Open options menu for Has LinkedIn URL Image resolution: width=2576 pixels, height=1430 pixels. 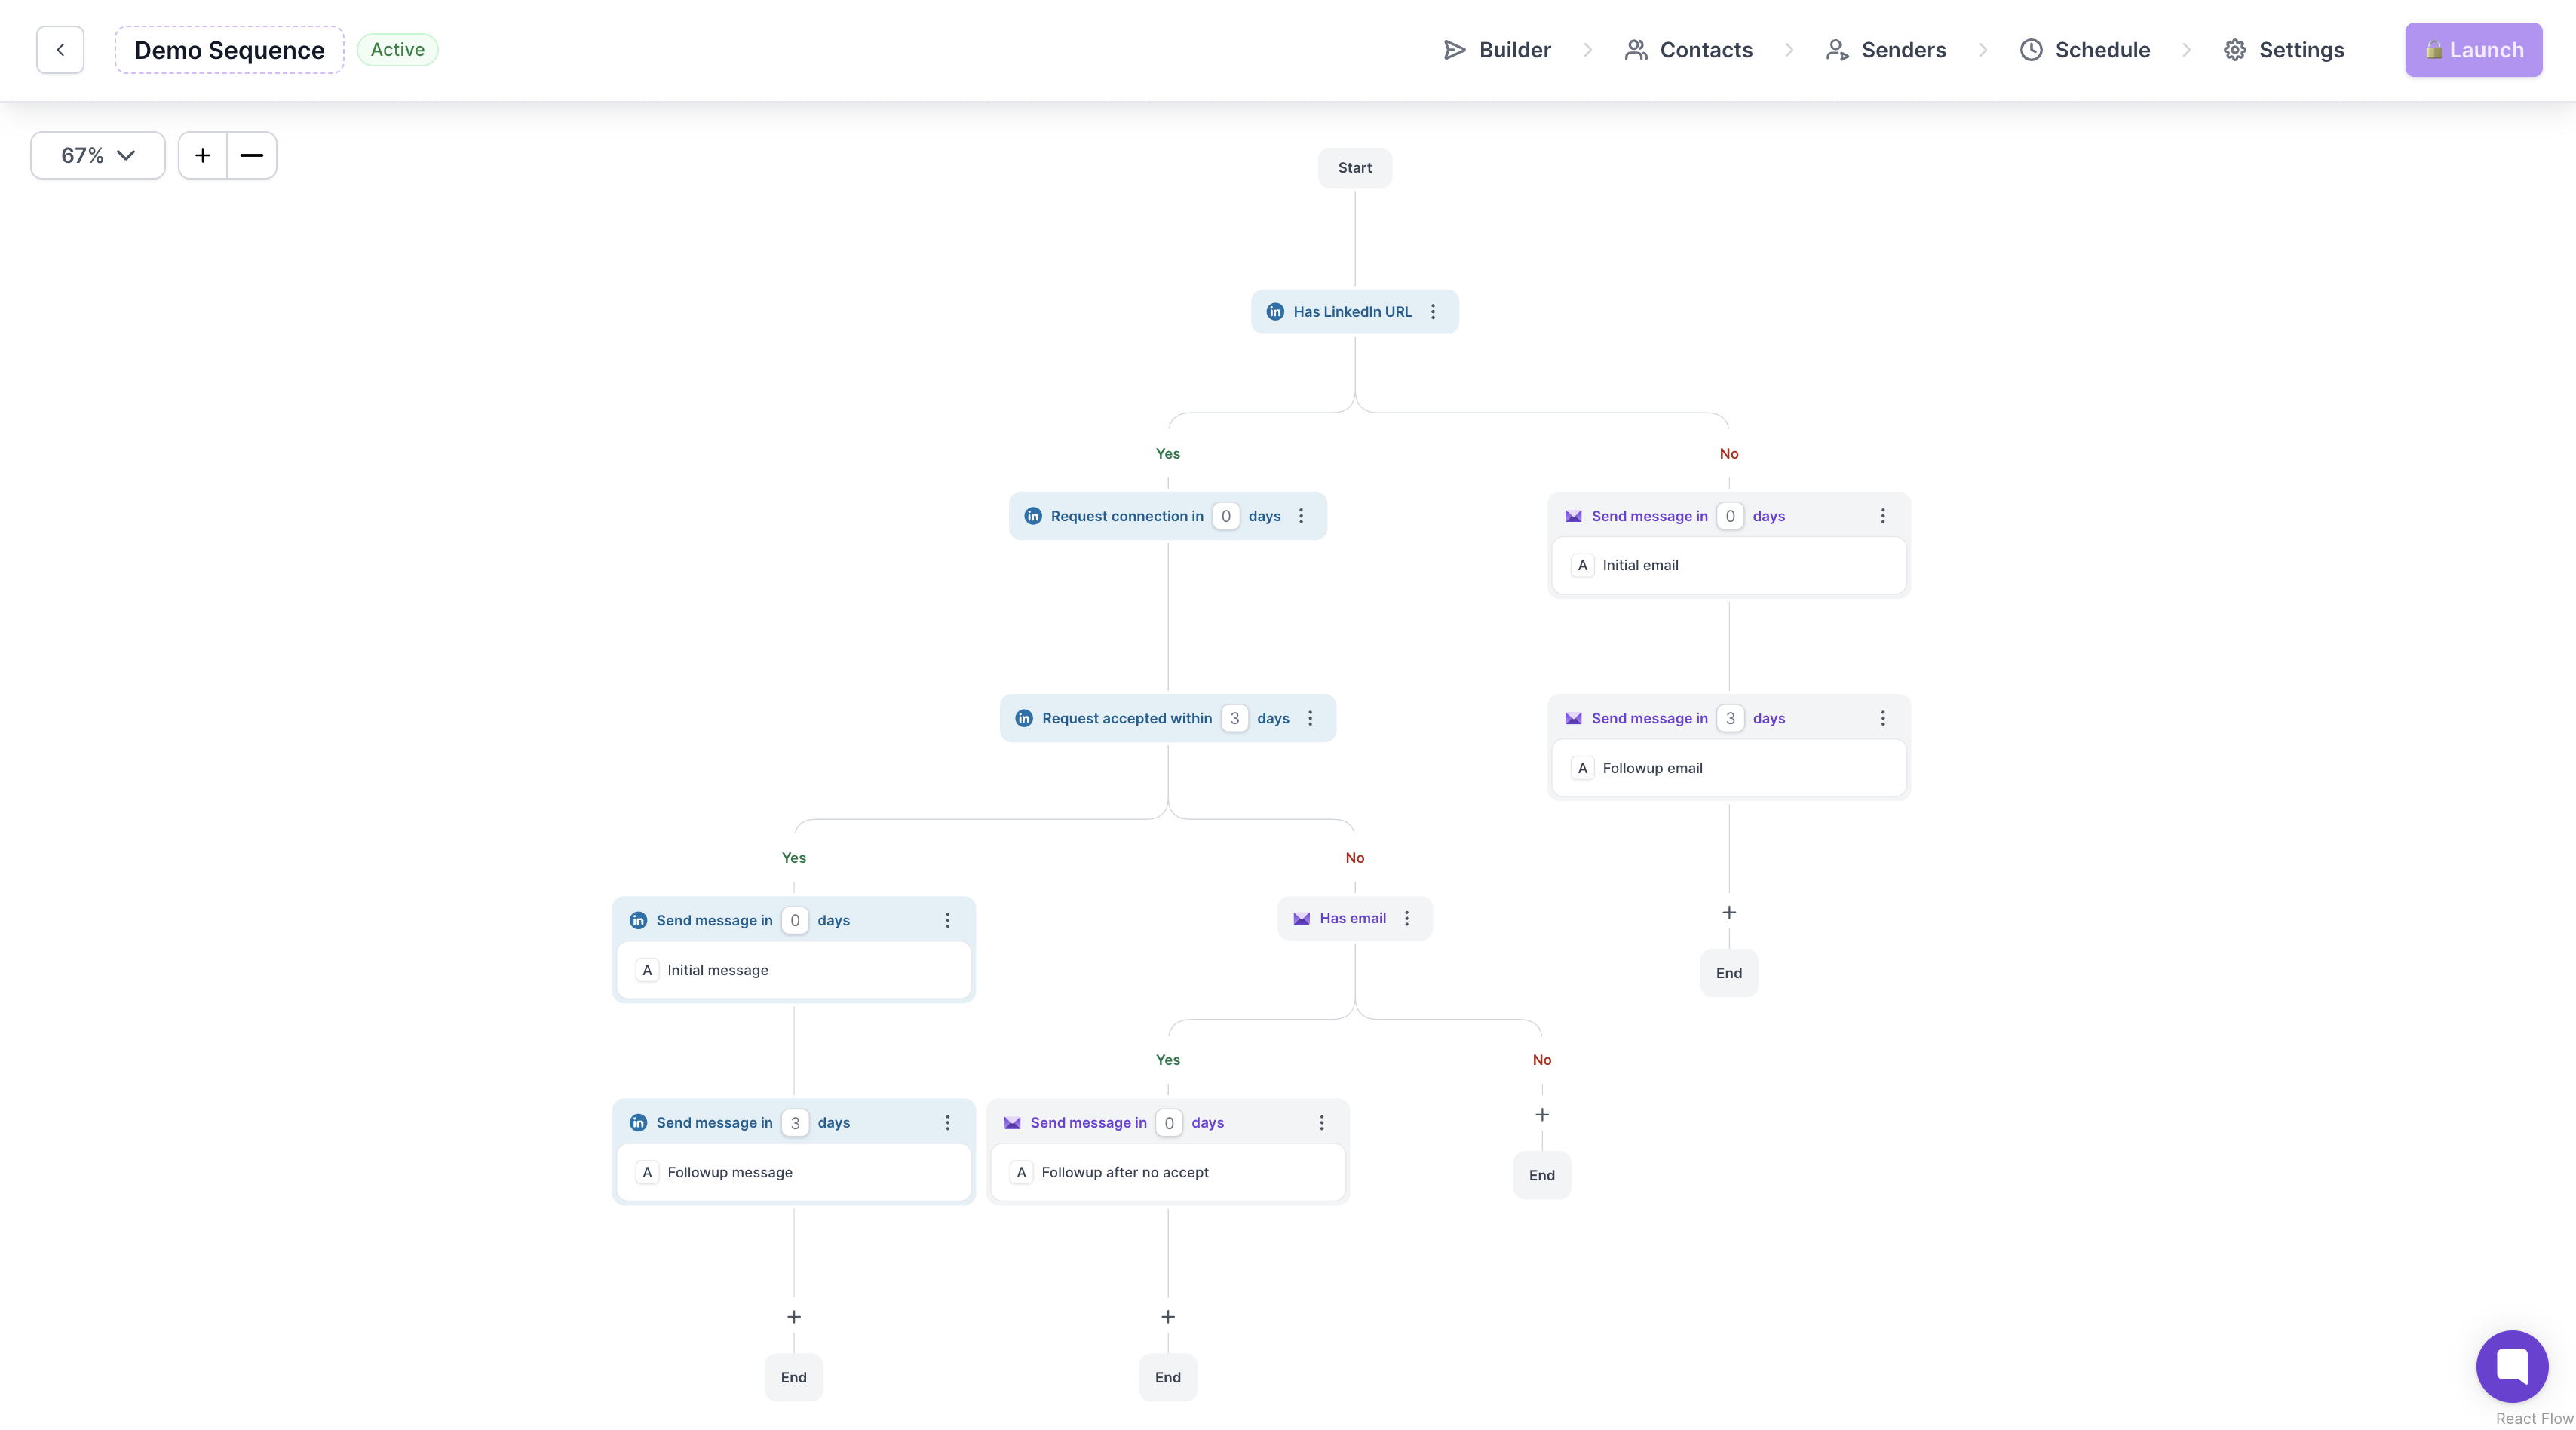point(1433,312)
